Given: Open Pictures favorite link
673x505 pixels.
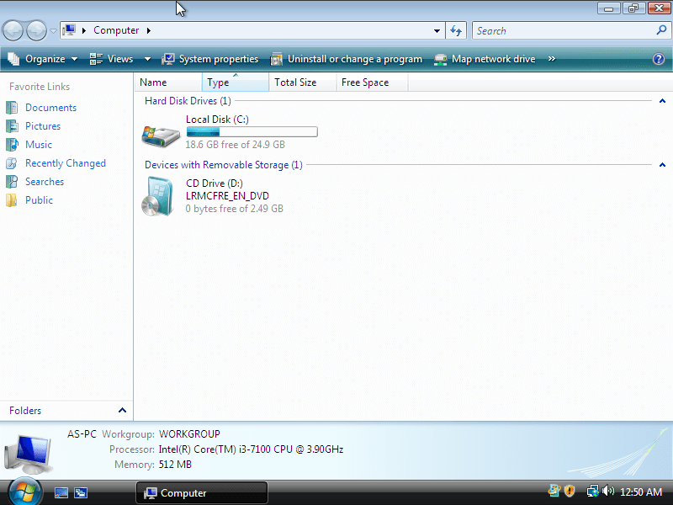Looking at the screenshot, I should click(43, 125).
